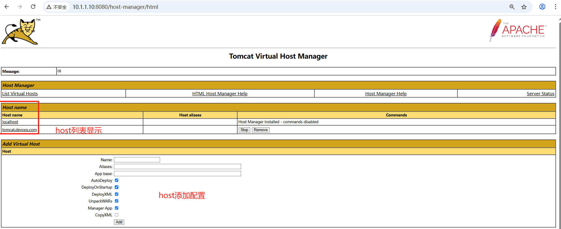
Task: Focus the App base input field
Action: point(177,174)
